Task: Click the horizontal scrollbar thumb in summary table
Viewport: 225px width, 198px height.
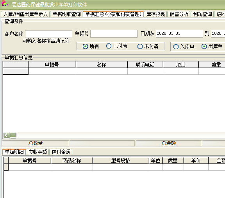Action: coord(13,135)
